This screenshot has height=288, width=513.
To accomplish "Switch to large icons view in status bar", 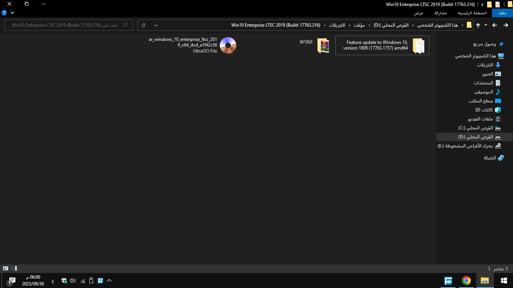I will [x=6, y=268].
